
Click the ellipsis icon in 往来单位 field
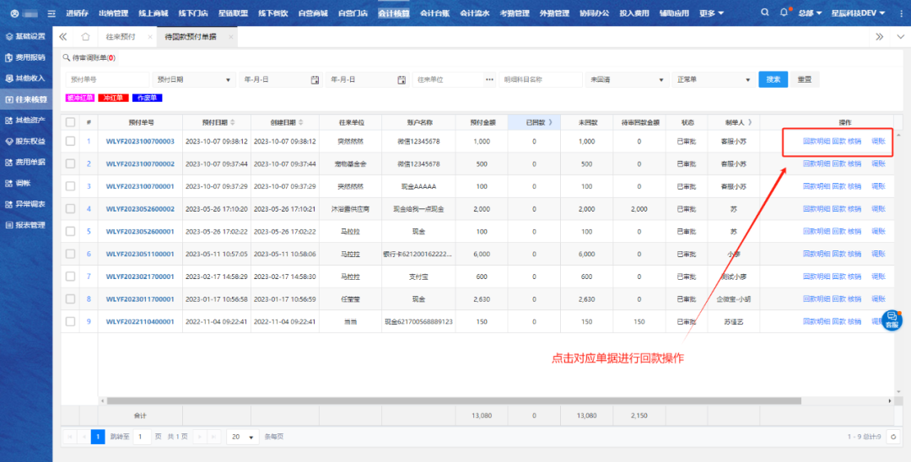(489, 79)
